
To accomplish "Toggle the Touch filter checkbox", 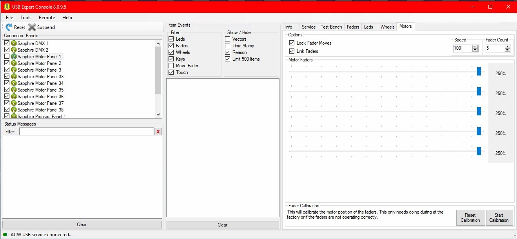I will point(171,72).
